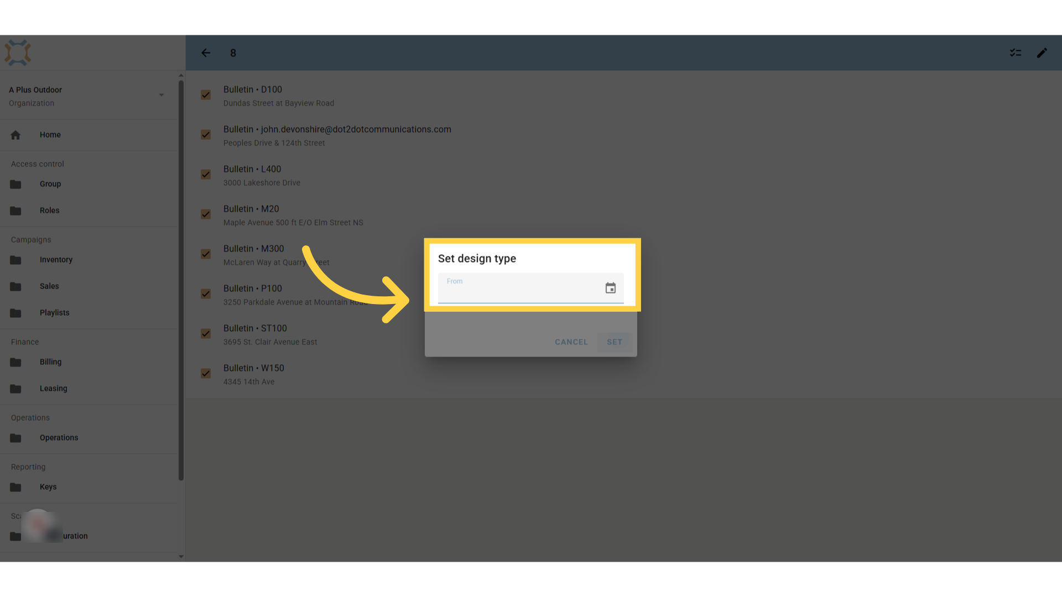The image size is (1062, 597).
Task: Click sidebar scroll up arrow
Action: 181,75
